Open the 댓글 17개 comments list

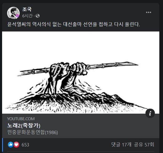coord(121,145)
